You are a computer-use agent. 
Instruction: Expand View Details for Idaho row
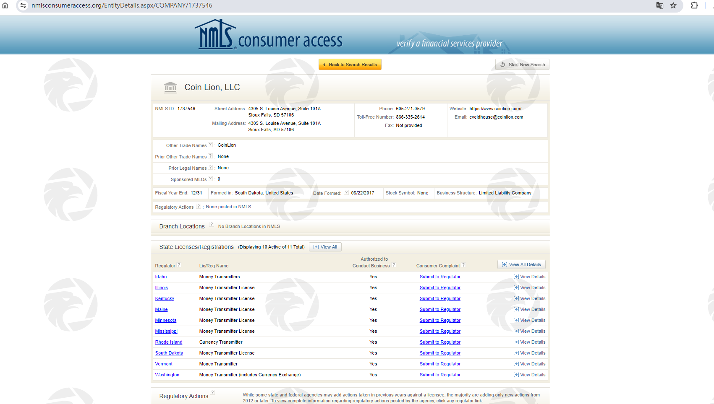529,277
